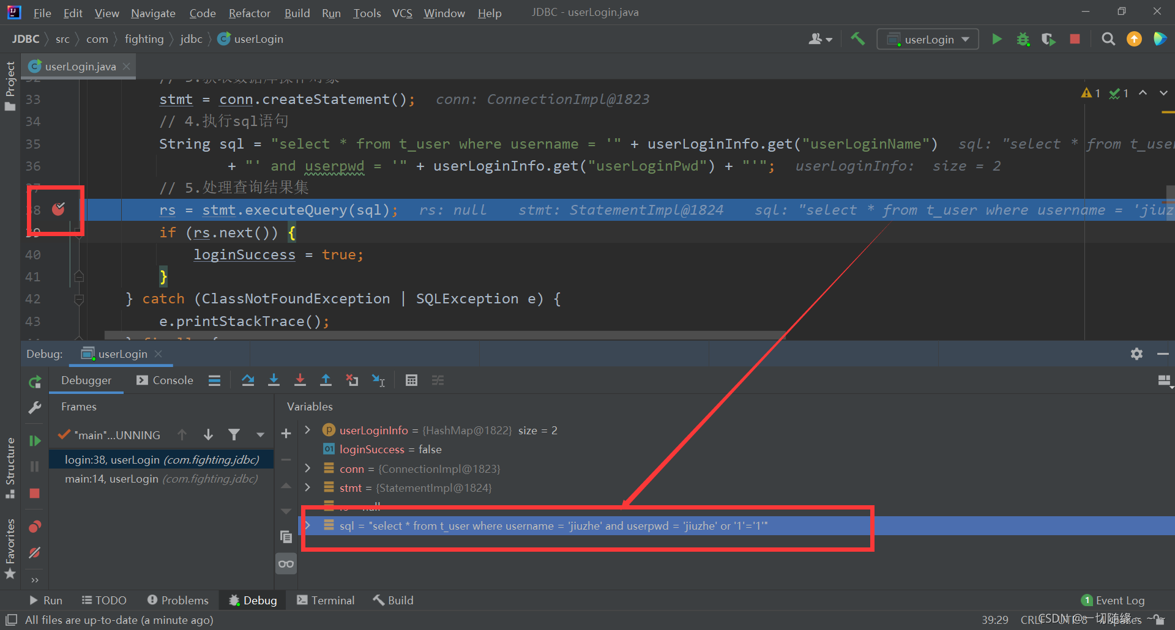Viewport: 1175px width, 630px height.
Task: Select next frame down arrow
Action: (x=208, y=435)
